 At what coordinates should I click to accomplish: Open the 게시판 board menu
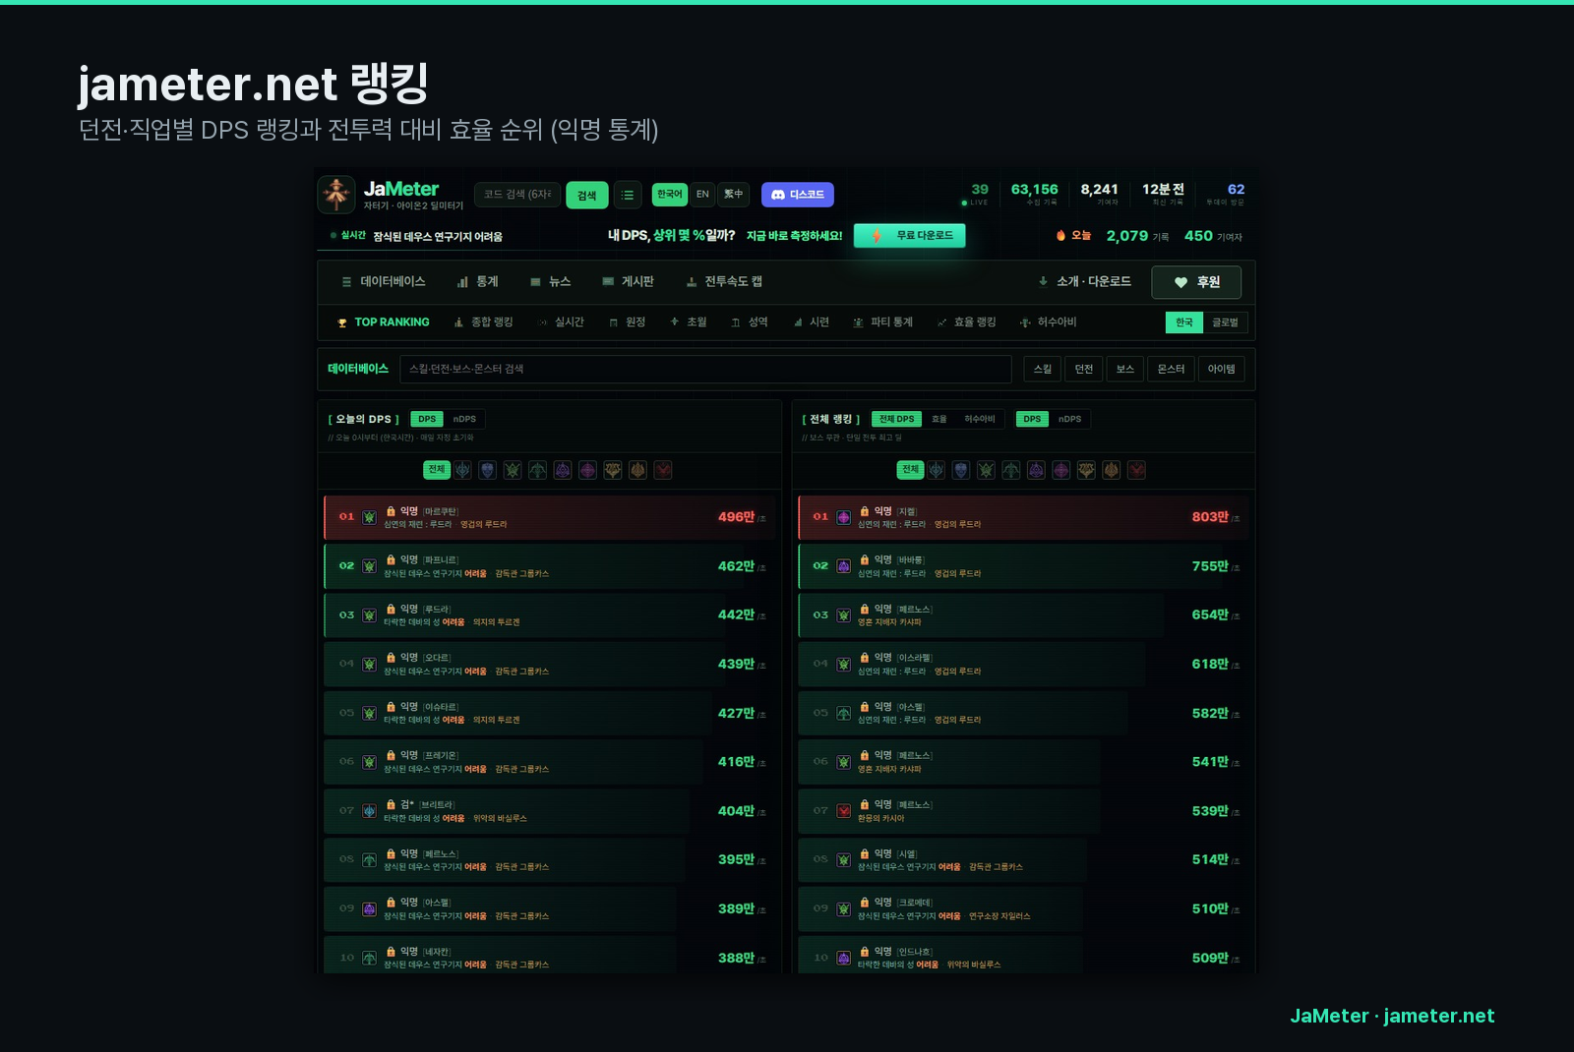629,281
